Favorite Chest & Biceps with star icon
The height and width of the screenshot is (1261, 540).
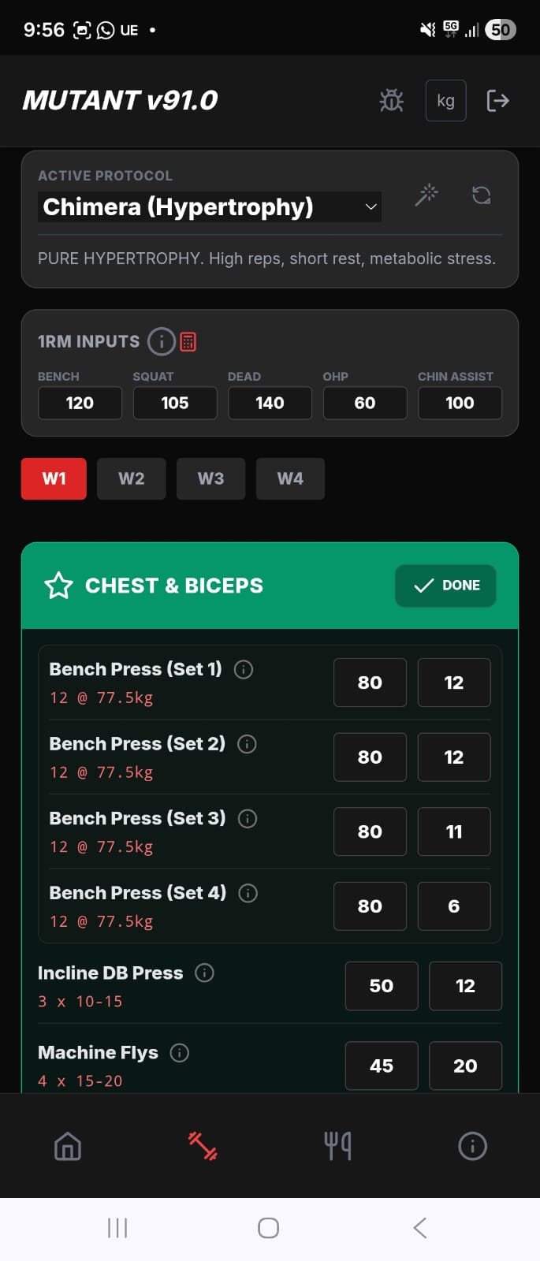point(58,586)
